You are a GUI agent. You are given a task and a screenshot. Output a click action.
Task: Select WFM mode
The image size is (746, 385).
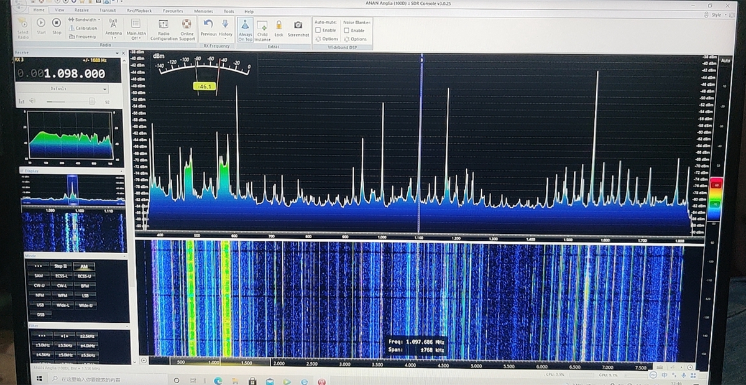[x=62, y=295]
